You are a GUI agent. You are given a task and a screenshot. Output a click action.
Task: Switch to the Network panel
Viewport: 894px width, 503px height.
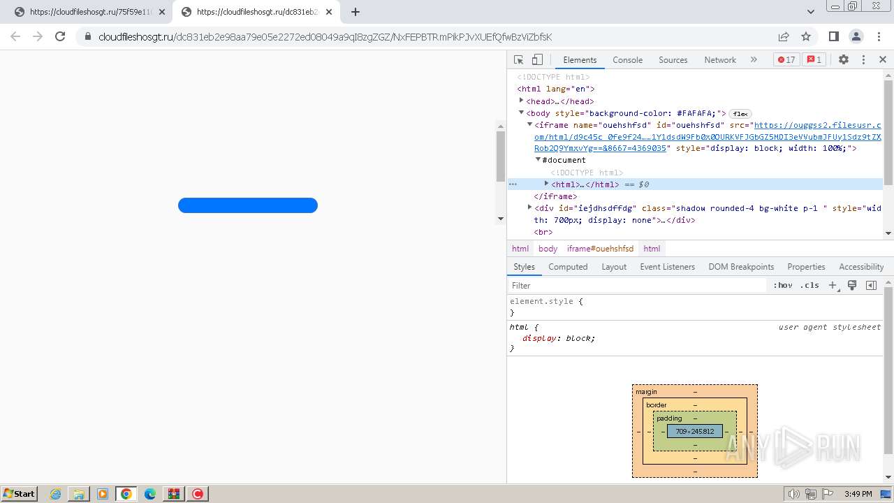click(x=720, y=60)
